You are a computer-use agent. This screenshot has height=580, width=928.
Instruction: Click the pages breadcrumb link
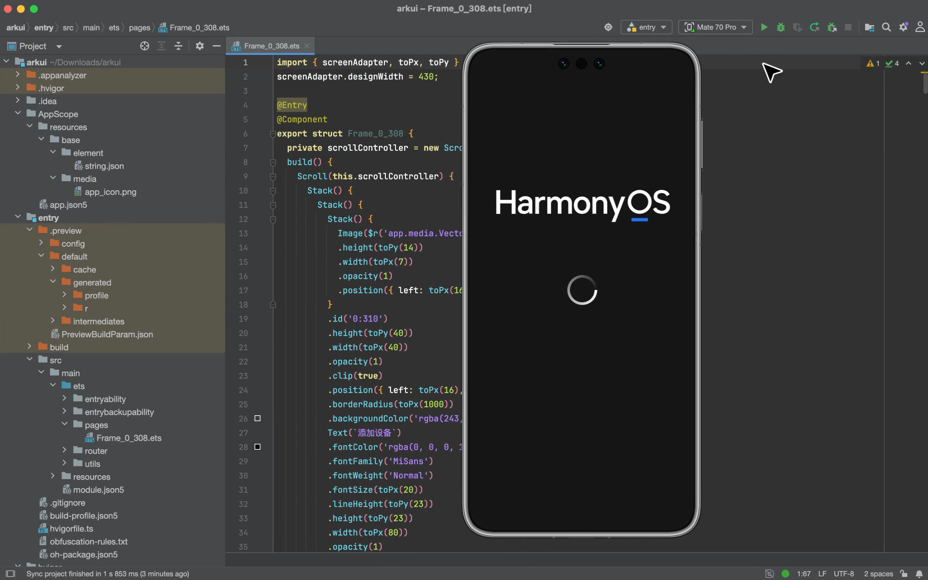pos(139,28)
